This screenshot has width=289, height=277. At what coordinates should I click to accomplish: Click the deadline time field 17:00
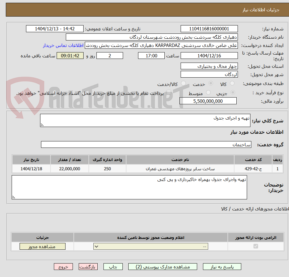[151, 56]
